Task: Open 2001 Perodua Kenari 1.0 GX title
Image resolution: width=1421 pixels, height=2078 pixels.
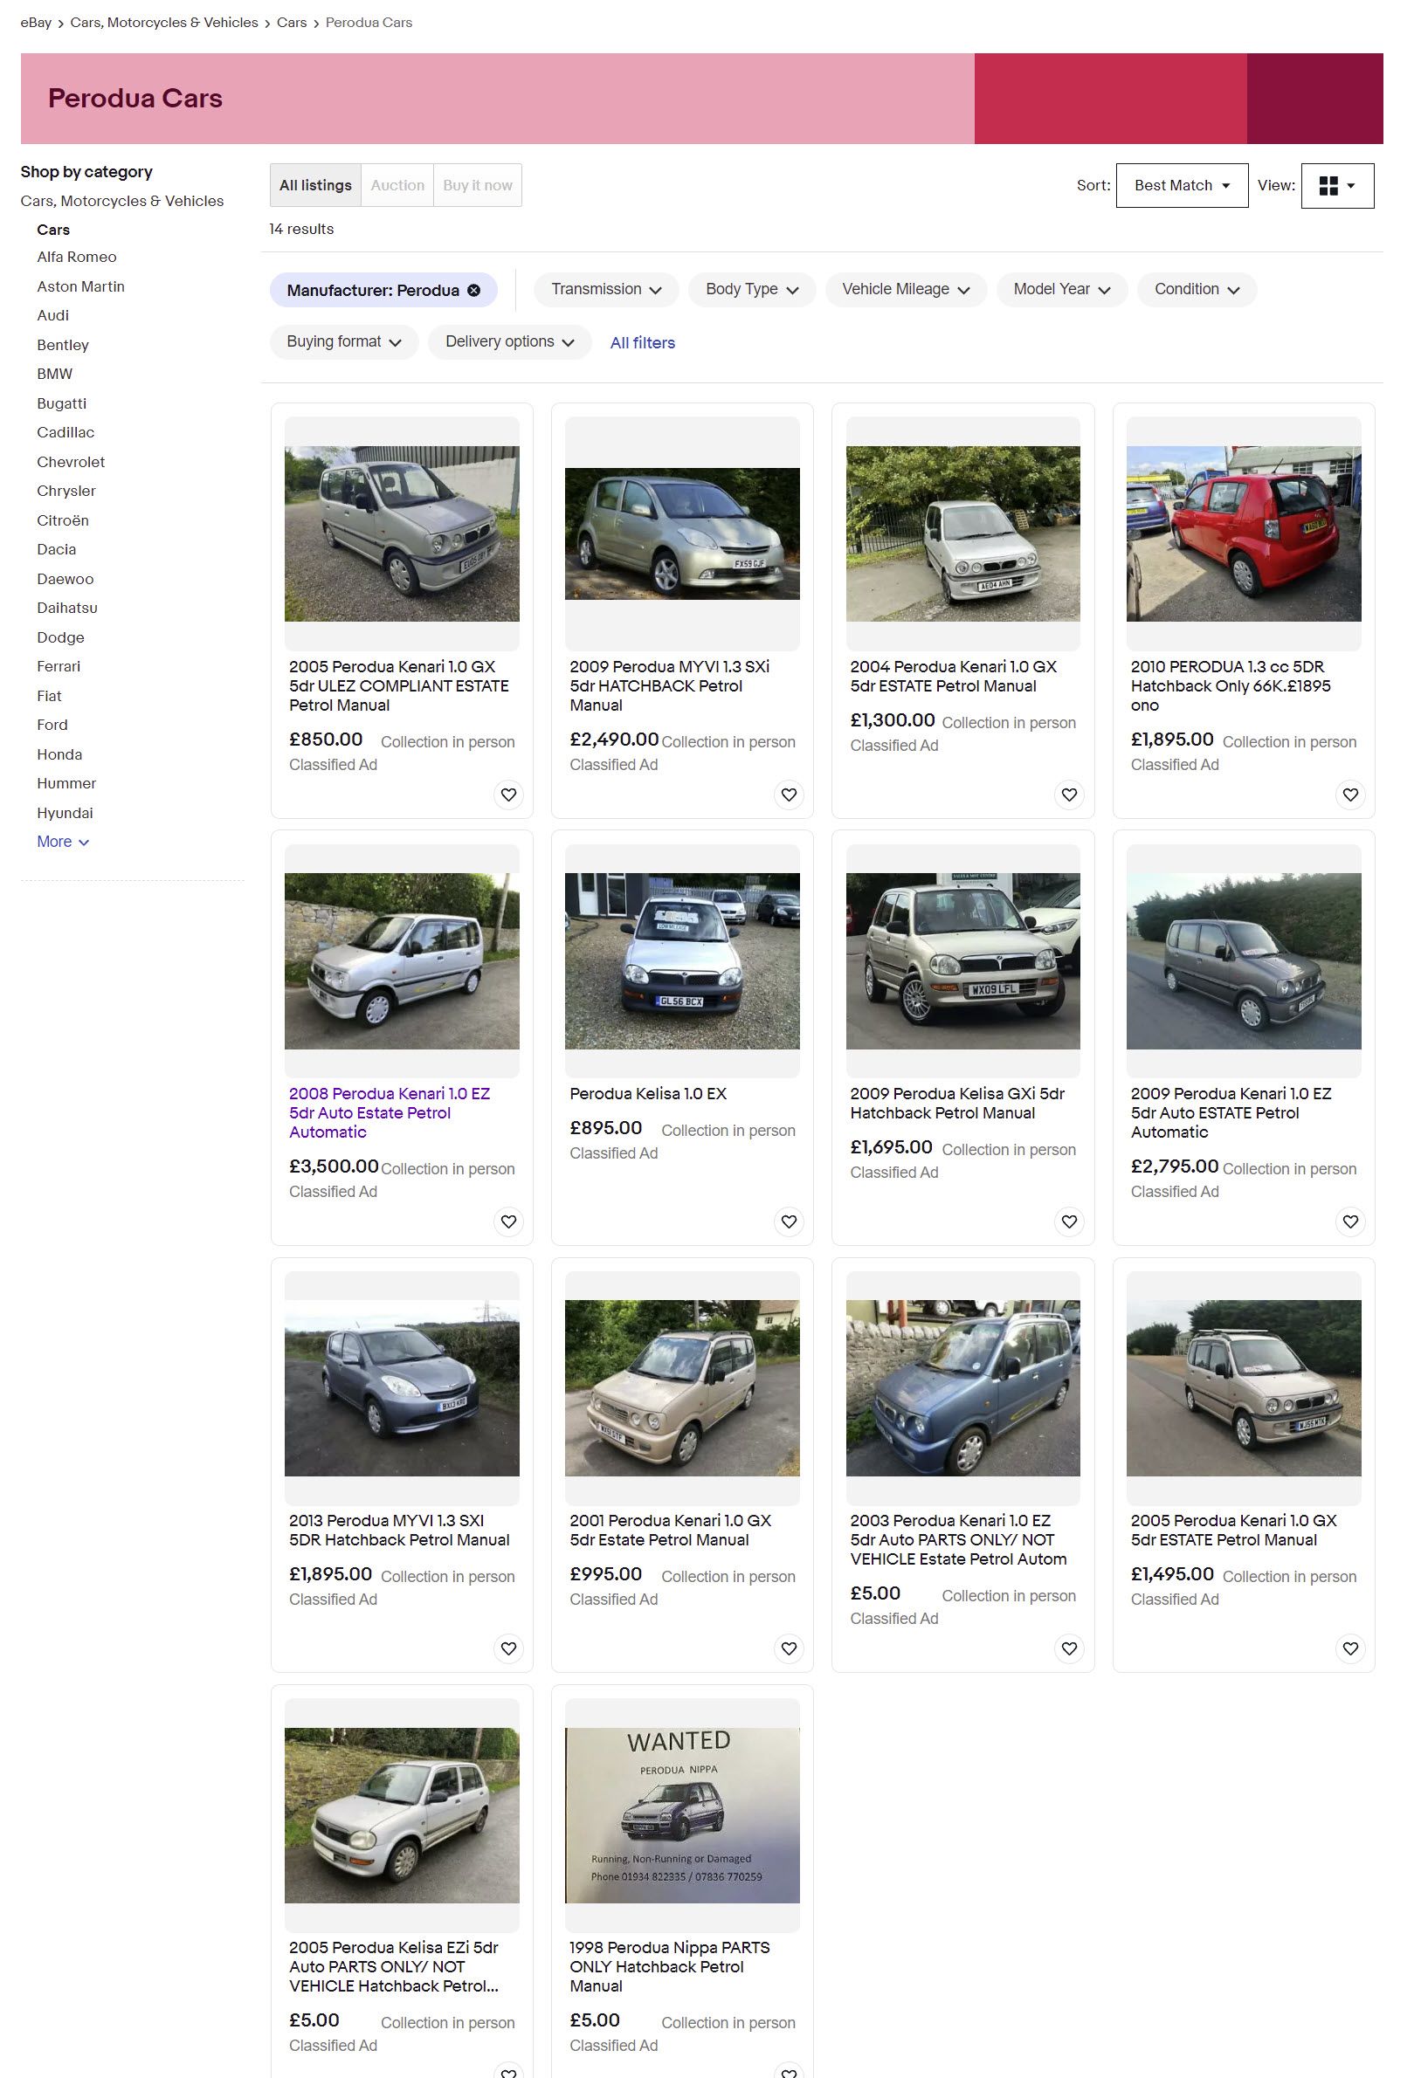Action: pyautogui.click(x=670, y=1530)
